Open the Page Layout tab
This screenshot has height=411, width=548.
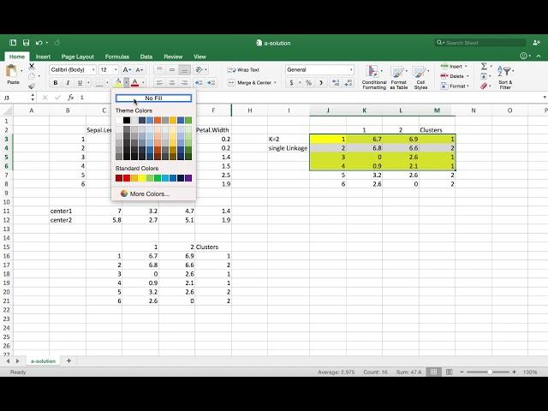(80, 57)
